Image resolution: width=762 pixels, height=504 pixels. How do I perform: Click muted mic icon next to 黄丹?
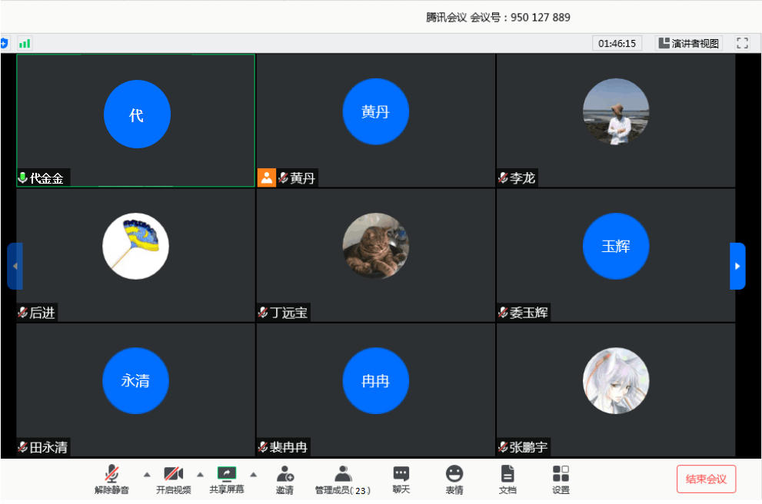tap(283, 177)
